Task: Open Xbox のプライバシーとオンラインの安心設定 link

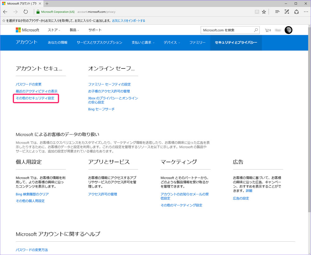Action: [113, 100]
